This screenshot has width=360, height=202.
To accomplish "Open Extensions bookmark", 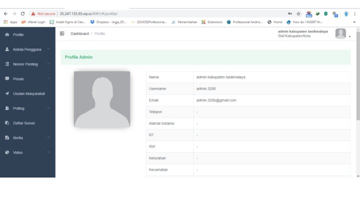I will pyautogui.click(x=212, y=22).
